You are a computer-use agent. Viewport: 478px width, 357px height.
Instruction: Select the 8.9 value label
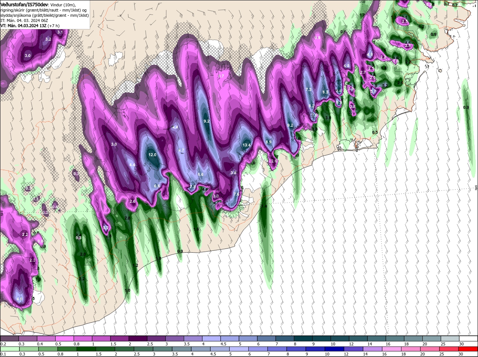pyautogui.click(x=269, y=142)
